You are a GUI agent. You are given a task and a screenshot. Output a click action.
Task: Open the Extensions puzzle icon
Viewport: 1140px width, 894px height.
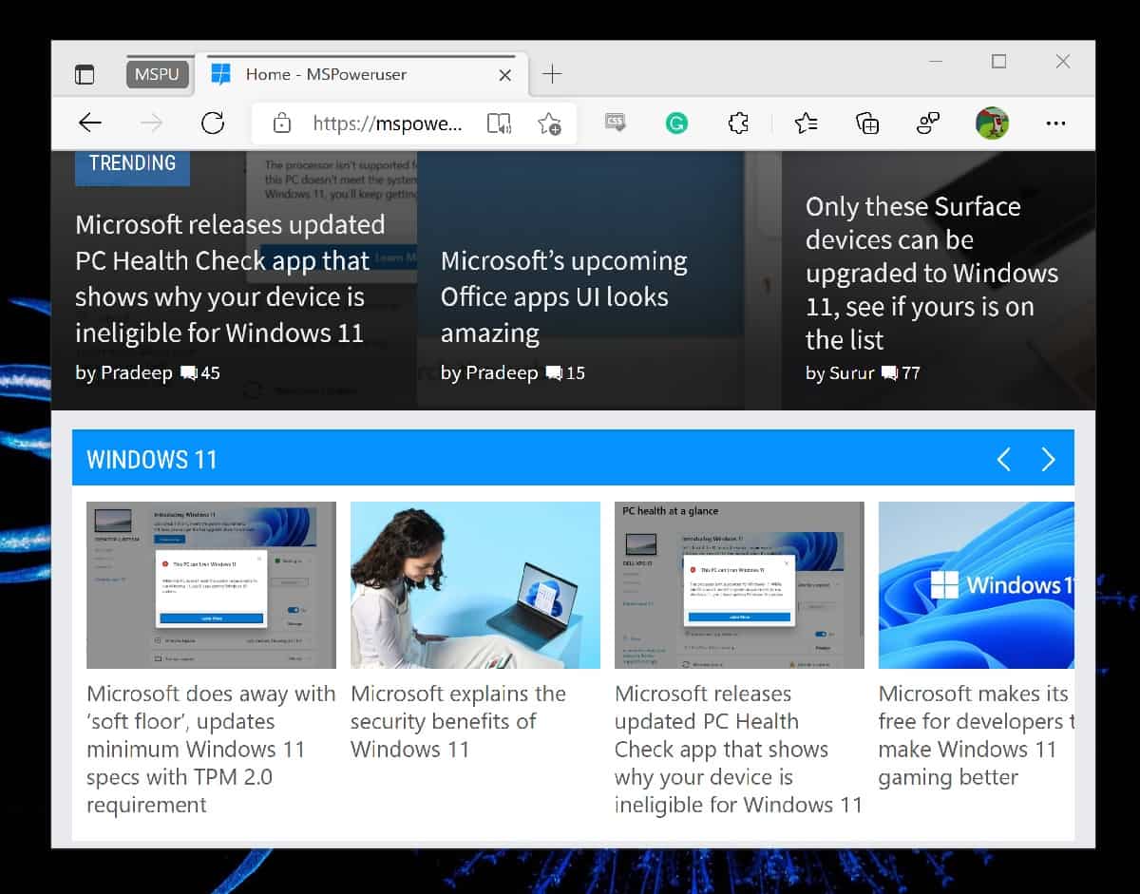click(738, 123)
